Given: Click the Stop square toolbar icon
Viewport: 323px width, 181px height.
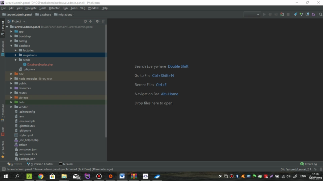Looking at the screenshot, I should [288, 15].
